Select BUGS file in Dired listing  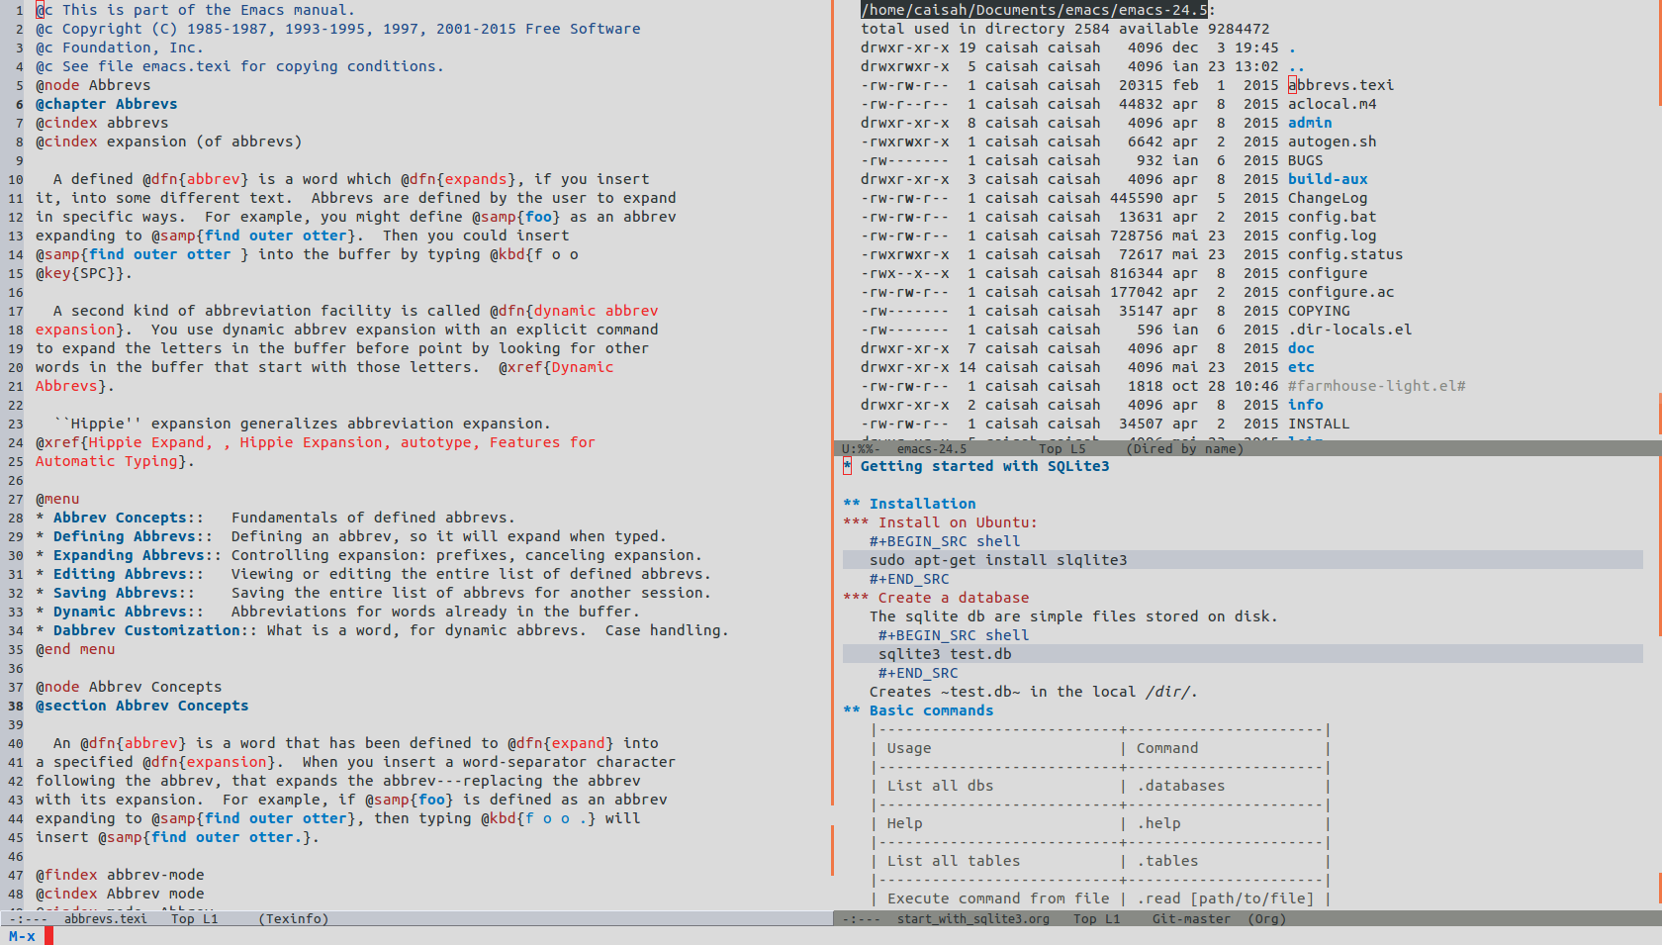pos(1305,160)
